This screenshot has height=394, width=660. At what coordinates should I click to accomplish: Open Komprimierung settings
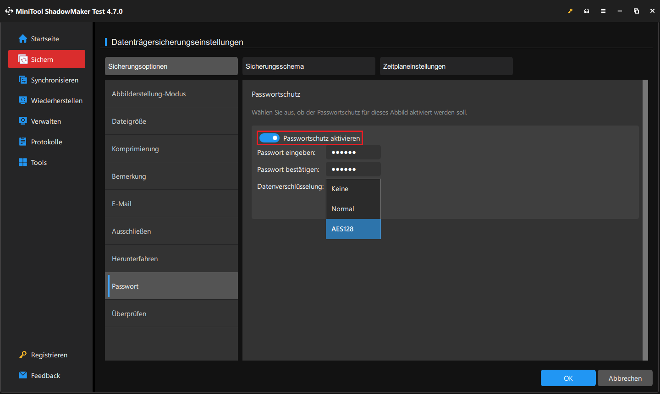tap(171, 148)
